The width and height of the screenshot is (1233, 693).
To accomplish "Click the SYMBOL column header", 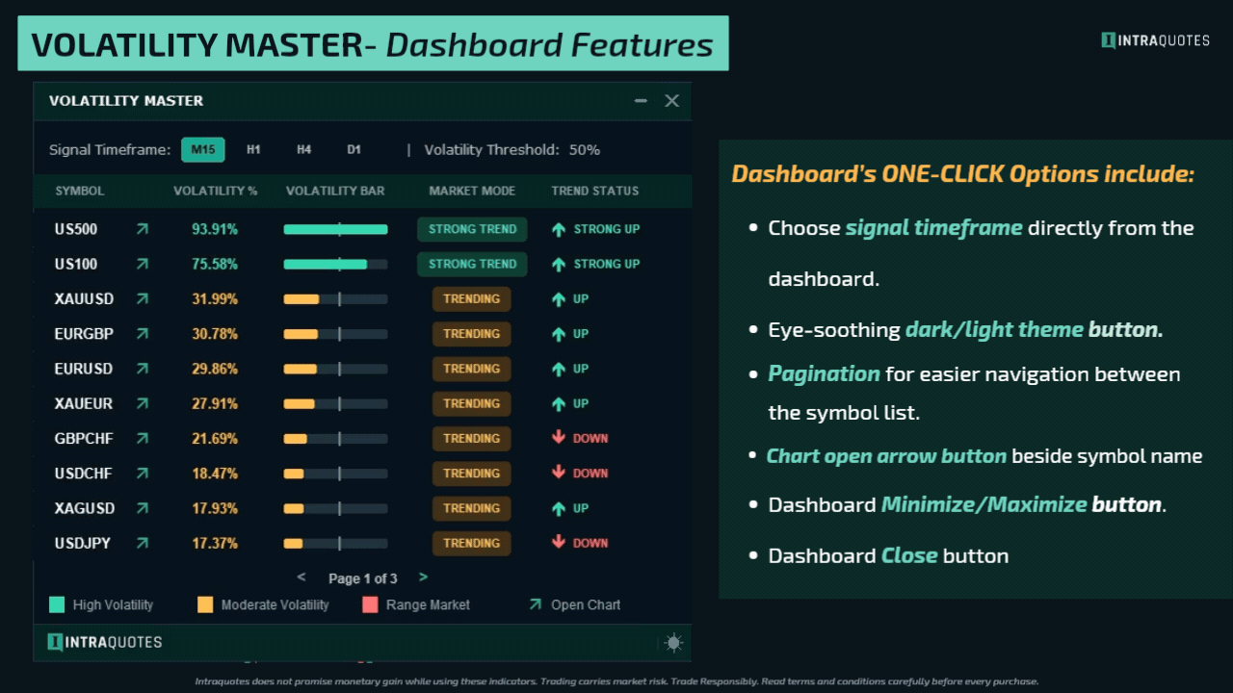I will point(80,191).
